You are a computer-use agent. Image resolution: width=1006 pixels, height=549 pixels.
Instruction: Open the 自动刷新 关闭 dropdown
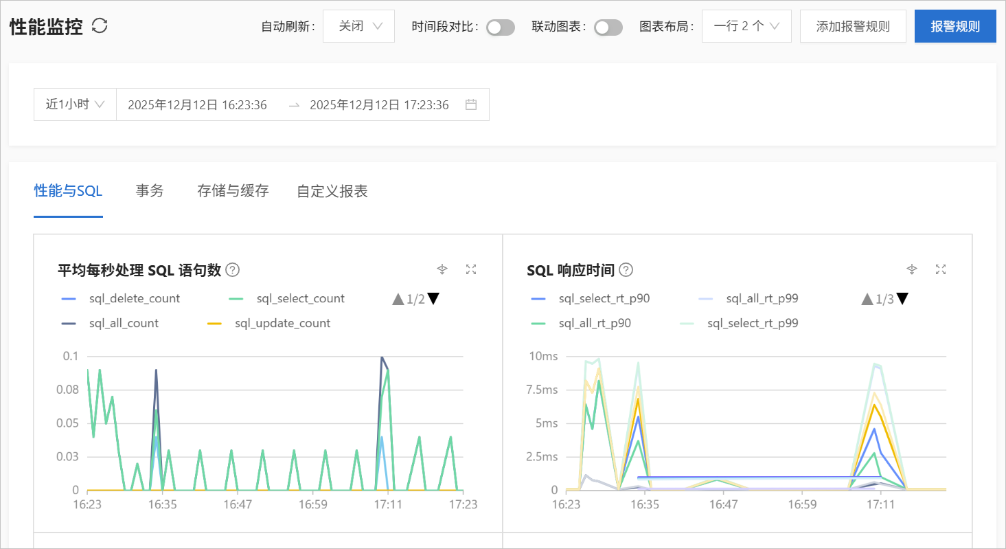[358, 26]
